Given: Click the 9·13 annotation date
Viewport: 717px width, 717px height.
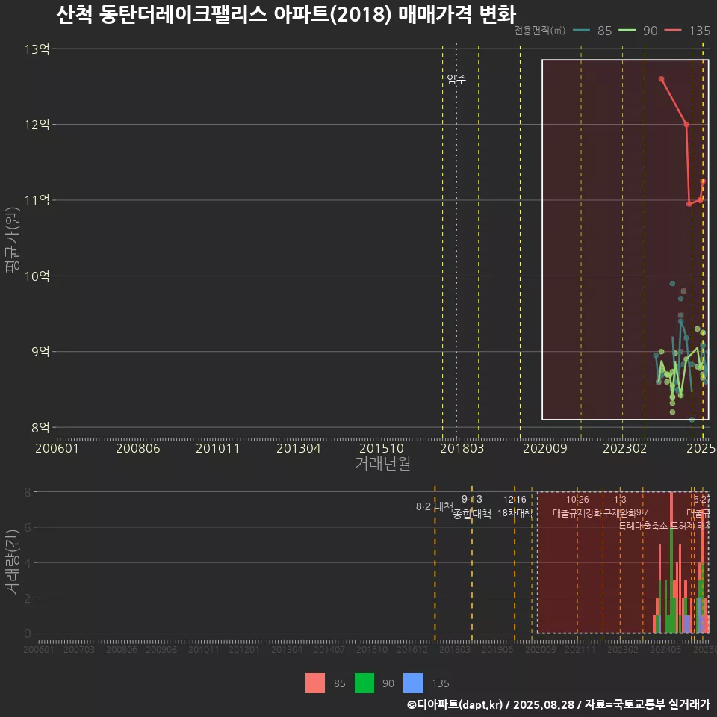Looking at the screenshot, I should tap(471, 500).
